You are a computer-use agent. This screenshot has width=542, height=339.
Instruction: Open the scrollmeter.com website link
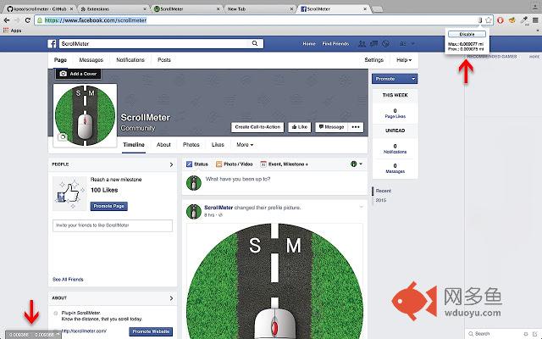84,331
